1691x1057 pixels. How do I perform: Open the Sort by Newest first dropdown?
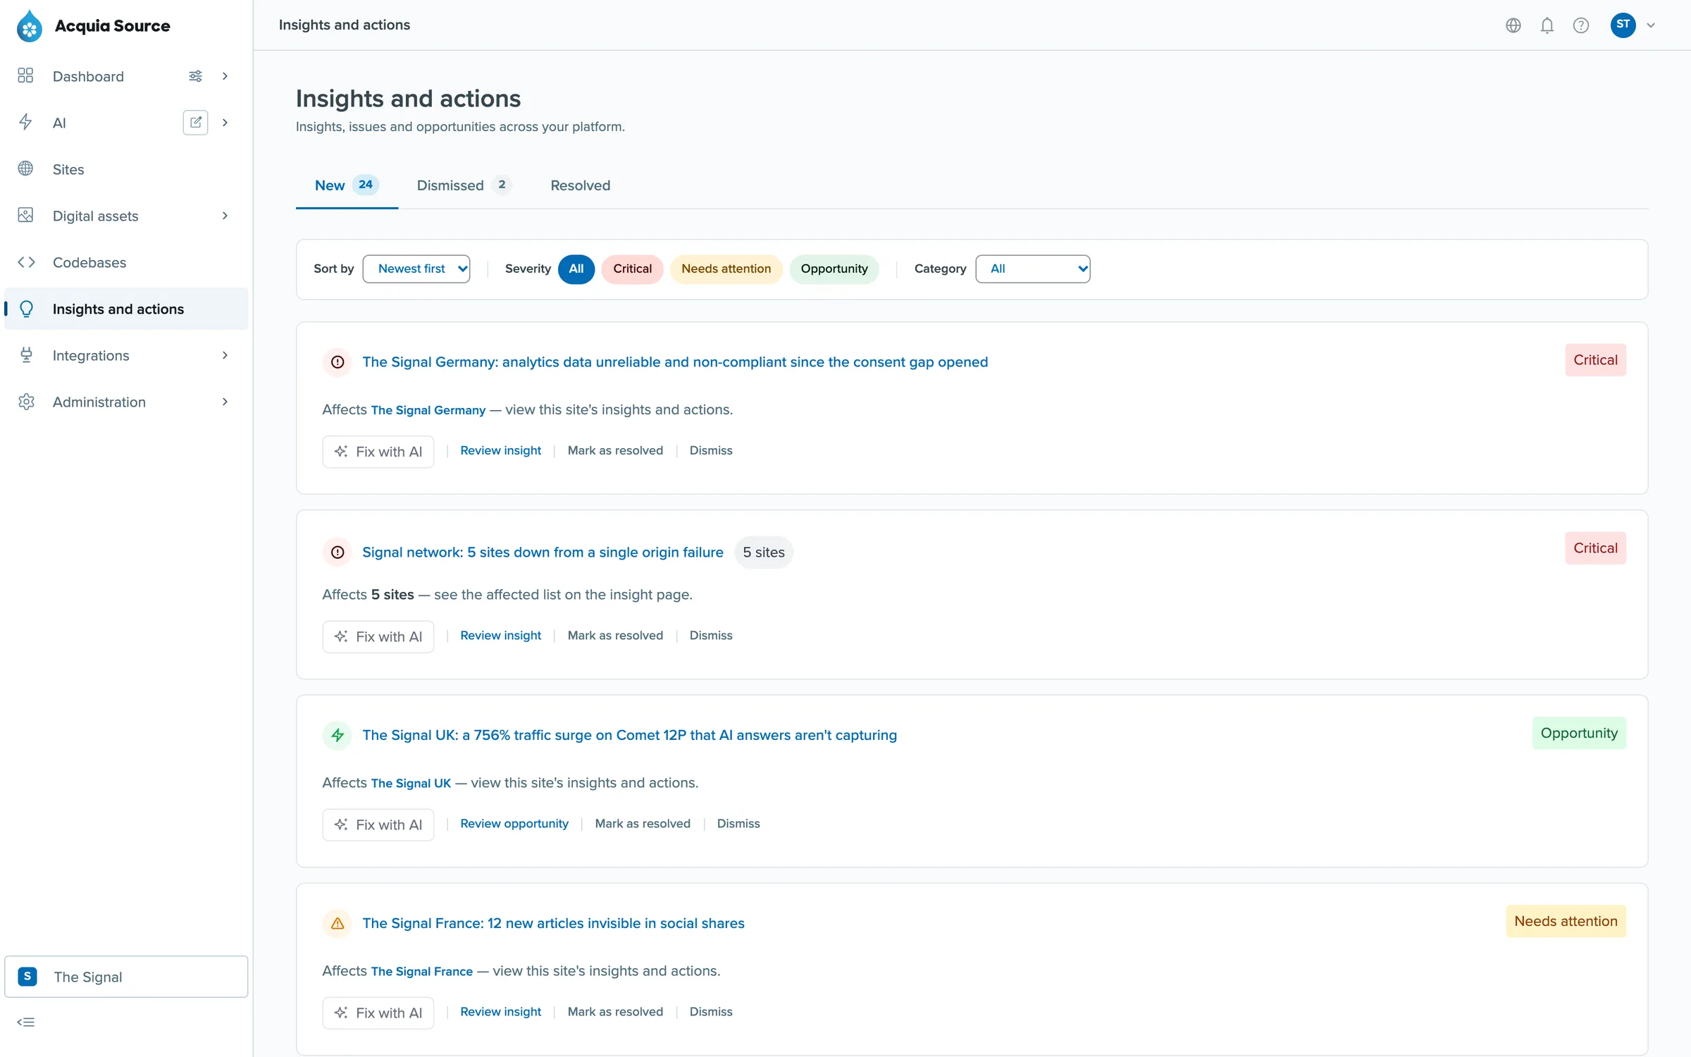coord(416,269)
